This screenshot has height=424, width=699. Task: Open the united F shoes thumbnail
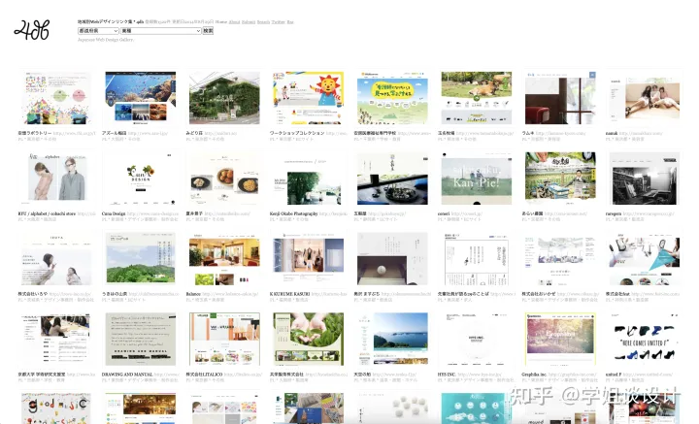[x=645, y=339]
